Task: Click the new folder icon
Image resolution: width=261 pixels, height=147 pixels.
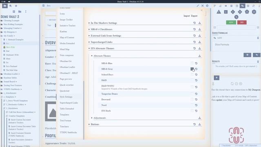Action: pyautogui.click(x=20, y=11)
